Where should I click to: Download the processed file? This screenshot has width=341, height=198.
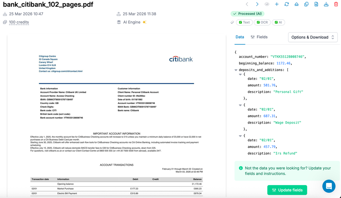pyautogui.click(x=326, y=4)
